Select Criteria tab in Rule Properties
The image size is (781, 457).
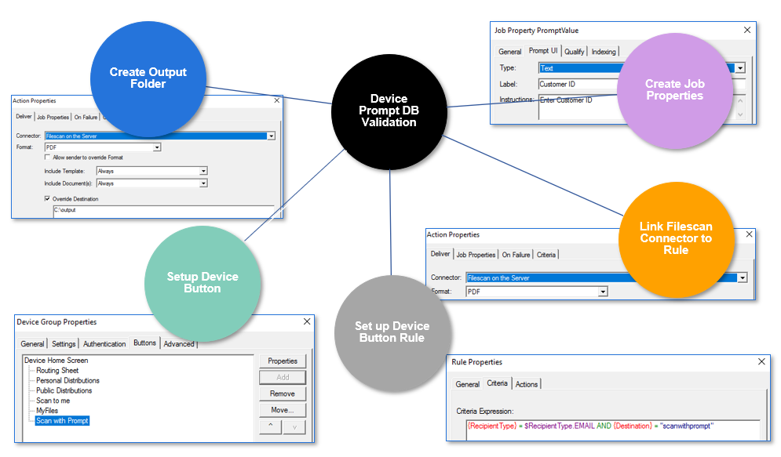coord(497,383)
